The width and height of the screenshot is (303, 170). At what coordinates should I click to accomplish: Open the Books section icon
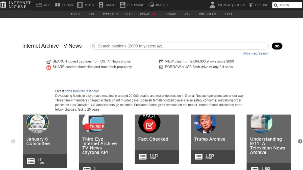pyautogui.click(x=58, y=5)
